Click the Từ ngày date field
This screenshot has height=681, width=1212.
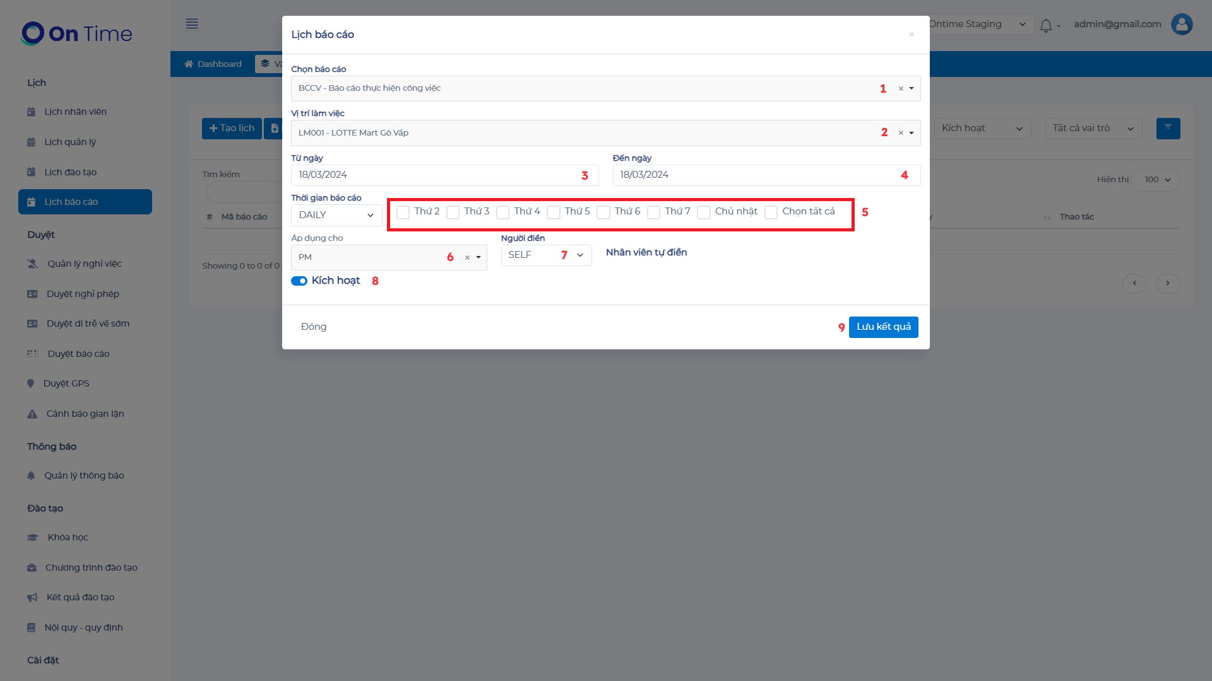(436, 175)
